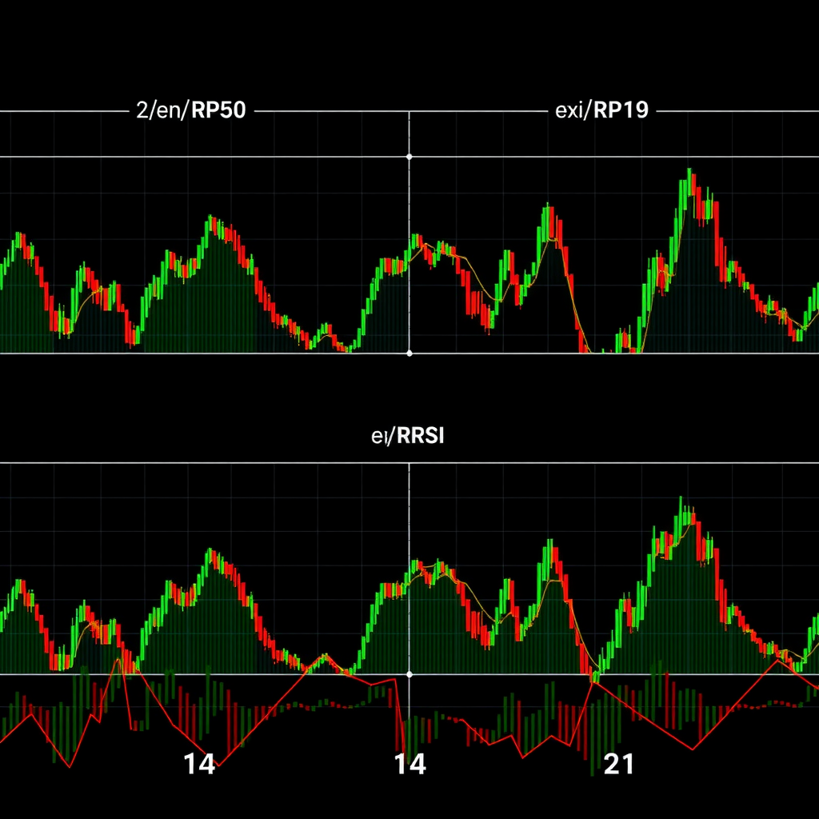Image resolution: width=819 pixels, height=819 pixels.
Task: Select the exi/RP19 chart title label
Action: 601,112
